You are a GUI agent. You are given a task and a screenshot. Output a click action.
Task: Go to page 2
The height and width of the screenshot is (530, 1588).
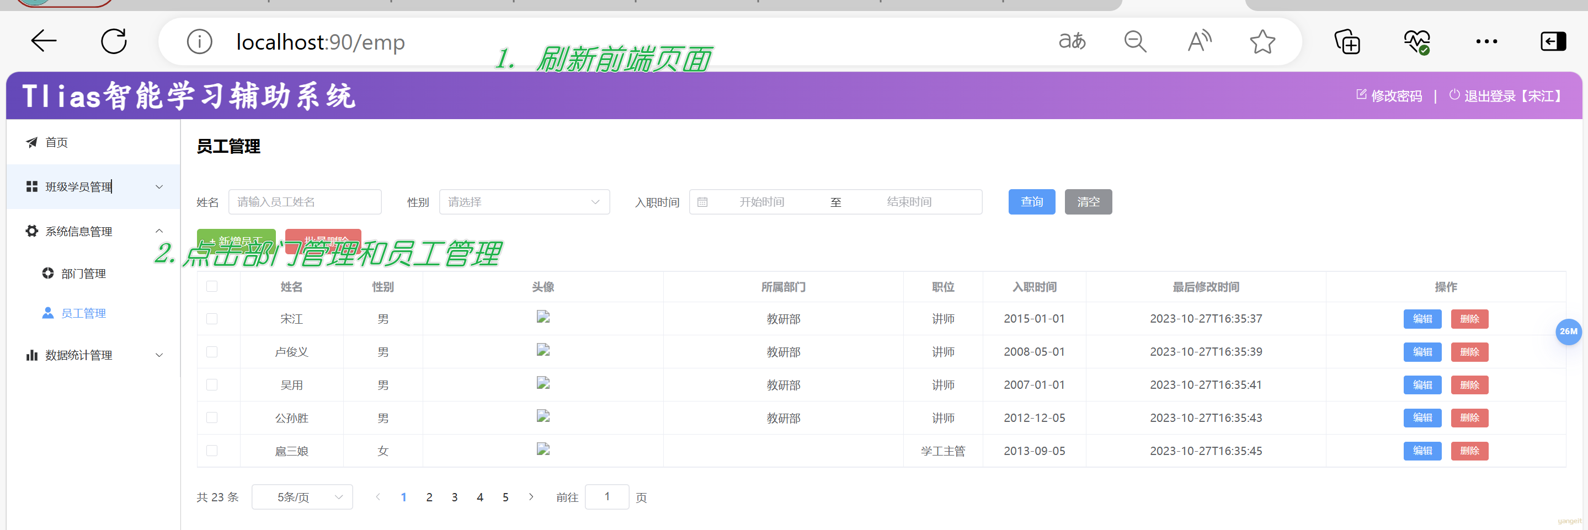pos(429,497)
